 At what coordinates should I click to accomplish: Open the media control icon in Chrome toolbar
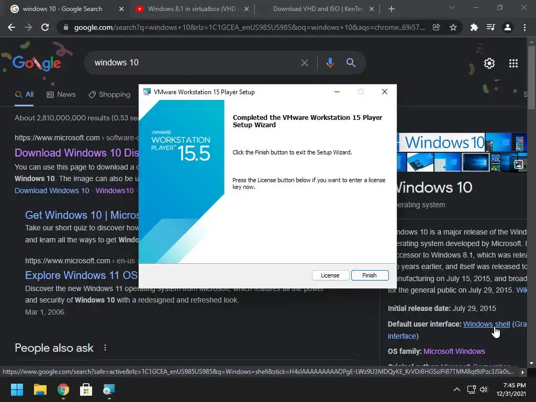coord(490,27)
